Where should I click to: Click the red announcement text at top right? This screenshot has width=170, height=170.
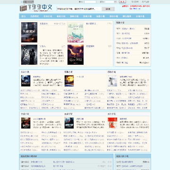136,6
